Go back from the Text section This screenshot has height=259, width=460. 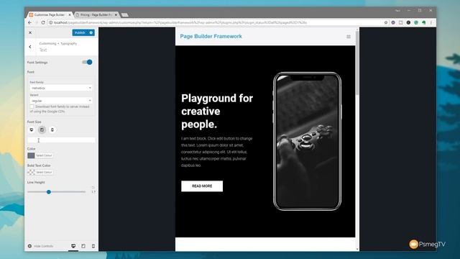[30, 47]
